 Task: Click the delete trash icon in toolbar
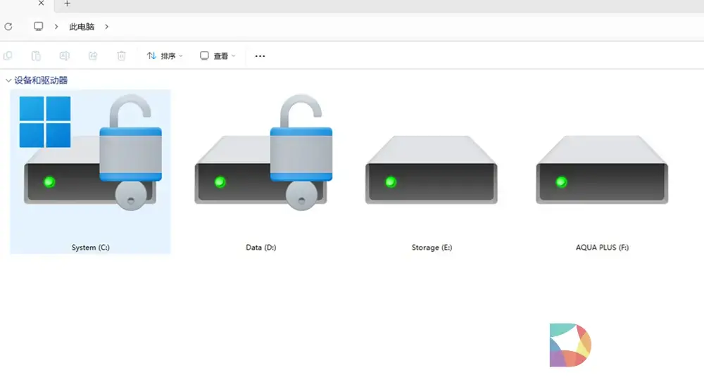121,56
